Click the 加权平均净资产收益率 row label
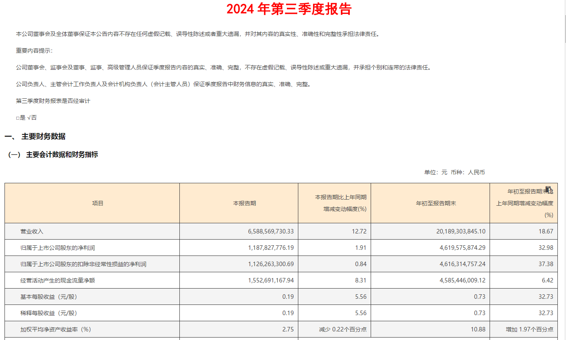 (56, 329)
